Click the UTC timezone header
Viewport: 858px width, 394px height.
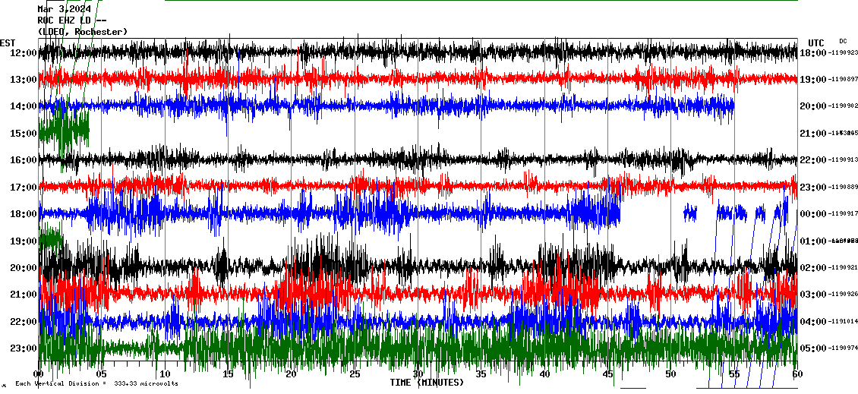816,43
